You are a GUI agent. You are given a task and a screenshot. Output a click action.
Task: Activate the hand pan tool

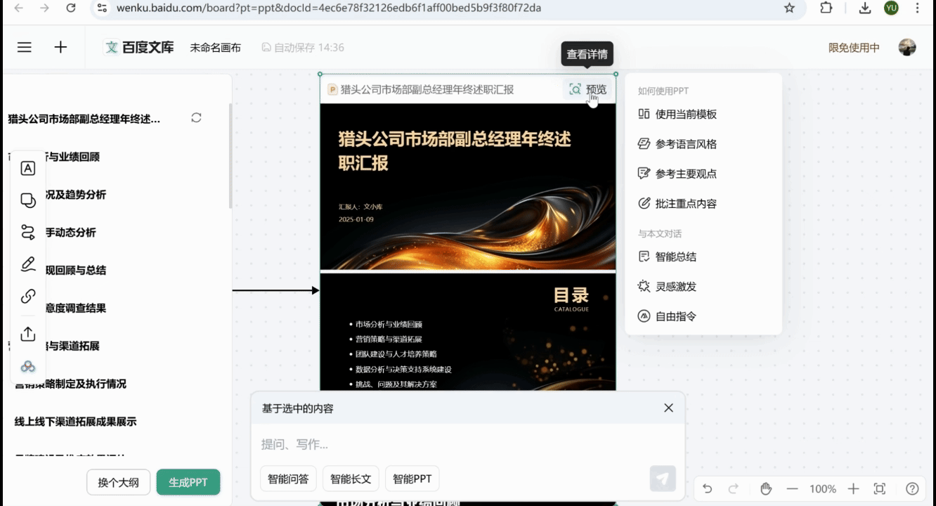point(766,488)
